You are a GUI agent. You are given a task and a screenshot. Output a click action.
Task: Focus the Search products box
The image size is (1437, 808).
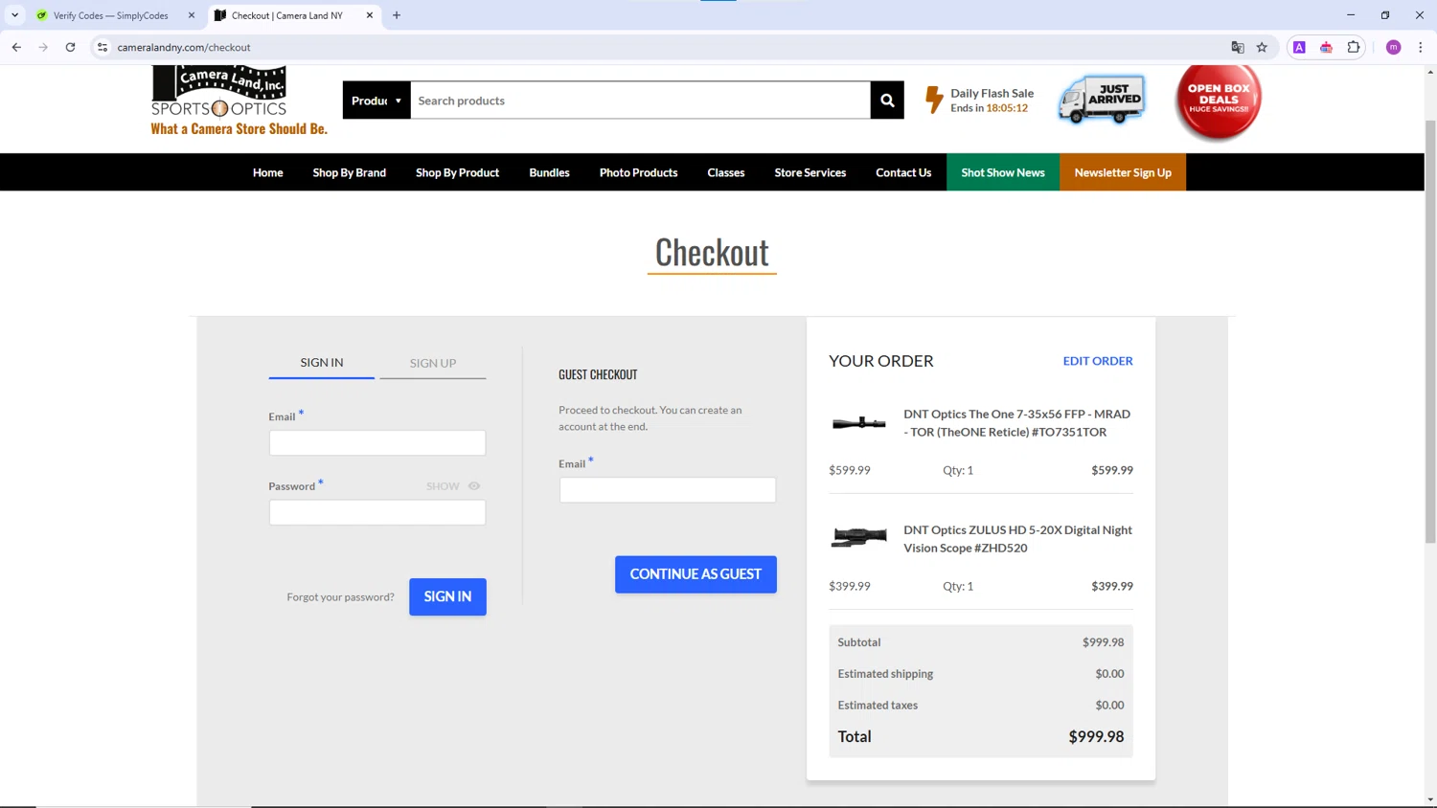pos(640,101)
